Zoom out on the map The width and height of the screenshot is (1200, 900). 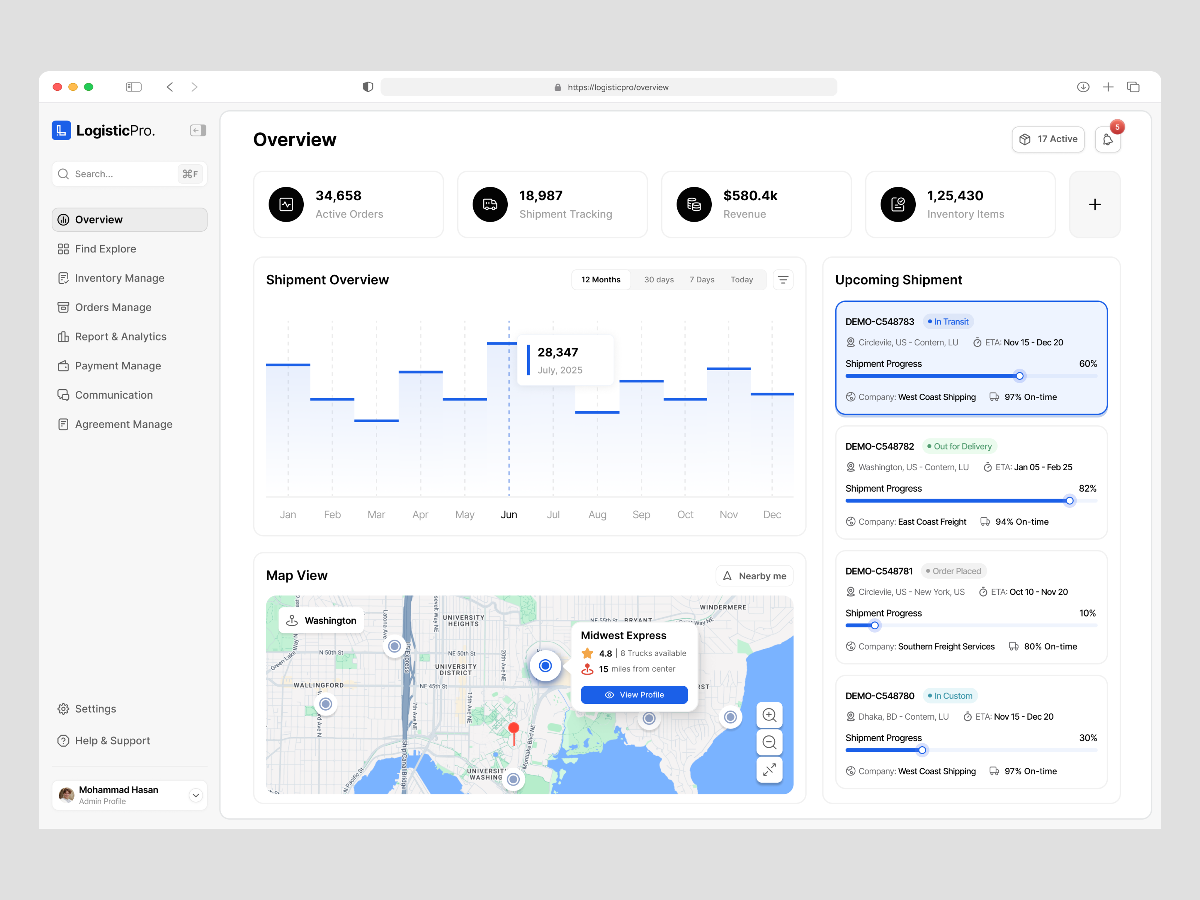[x=769, y=742]
